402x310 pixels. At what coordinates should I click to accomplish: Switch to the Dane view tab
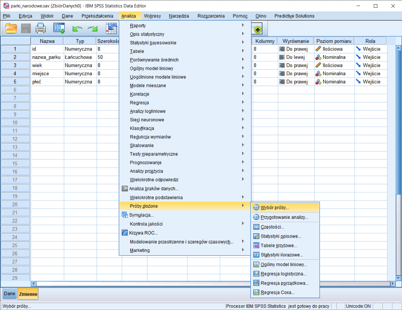(10, 294)
